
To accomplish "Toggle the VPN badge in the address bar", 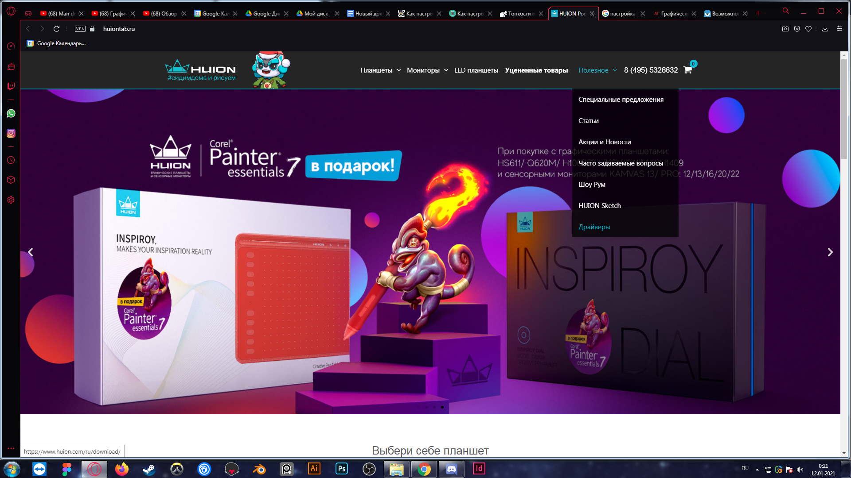I will 80,29.
